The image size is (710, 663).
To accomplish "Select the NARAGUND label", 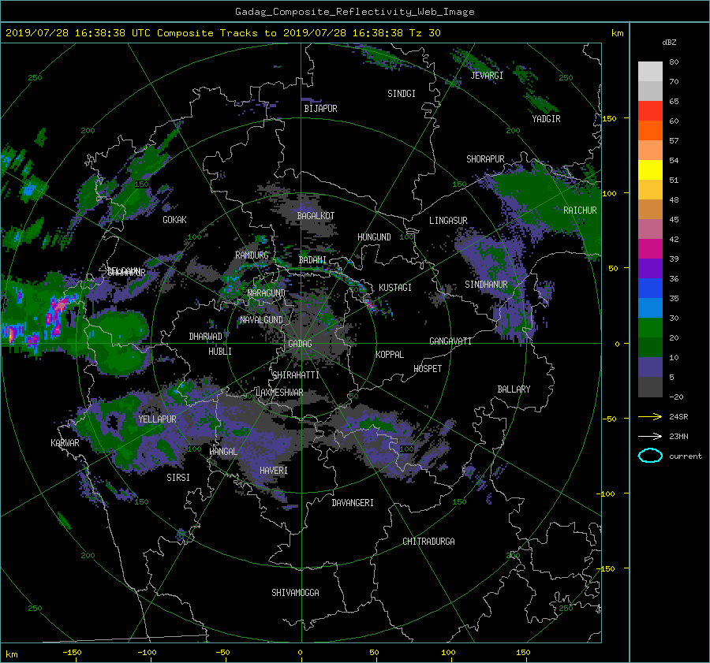I will pyautogui.click(x=267, y=293).
